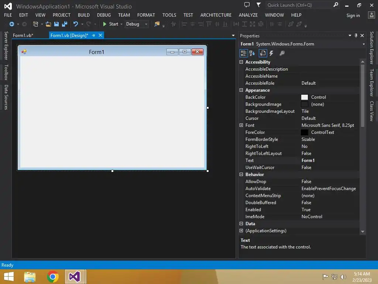Click the Save All icon
This screenshot has width=378, height=284.
[64, 24]
